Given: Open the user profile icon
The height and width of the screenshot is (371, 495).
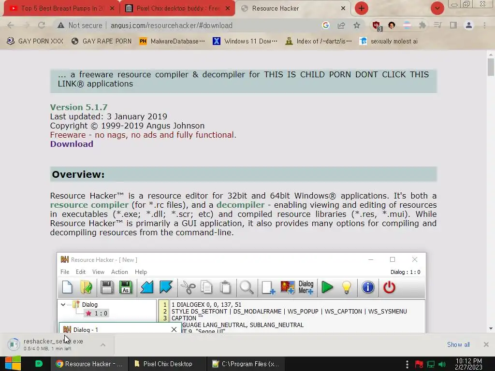Looking at the screenshot, I should click(469, 25).
